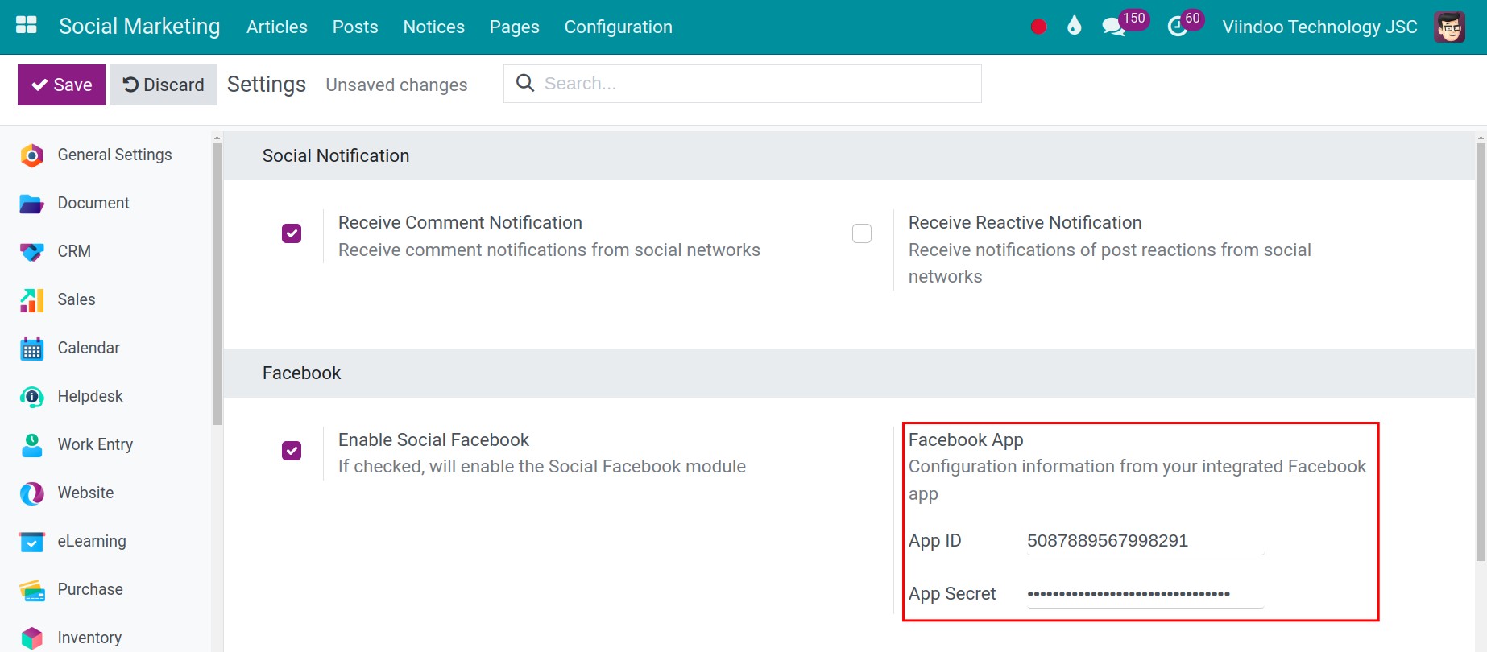Click the Facebook App heading text

point(966,440)
